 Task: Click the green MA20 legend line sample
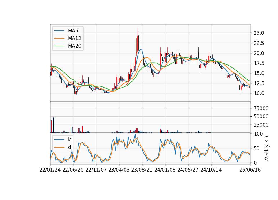coord(59,46)
